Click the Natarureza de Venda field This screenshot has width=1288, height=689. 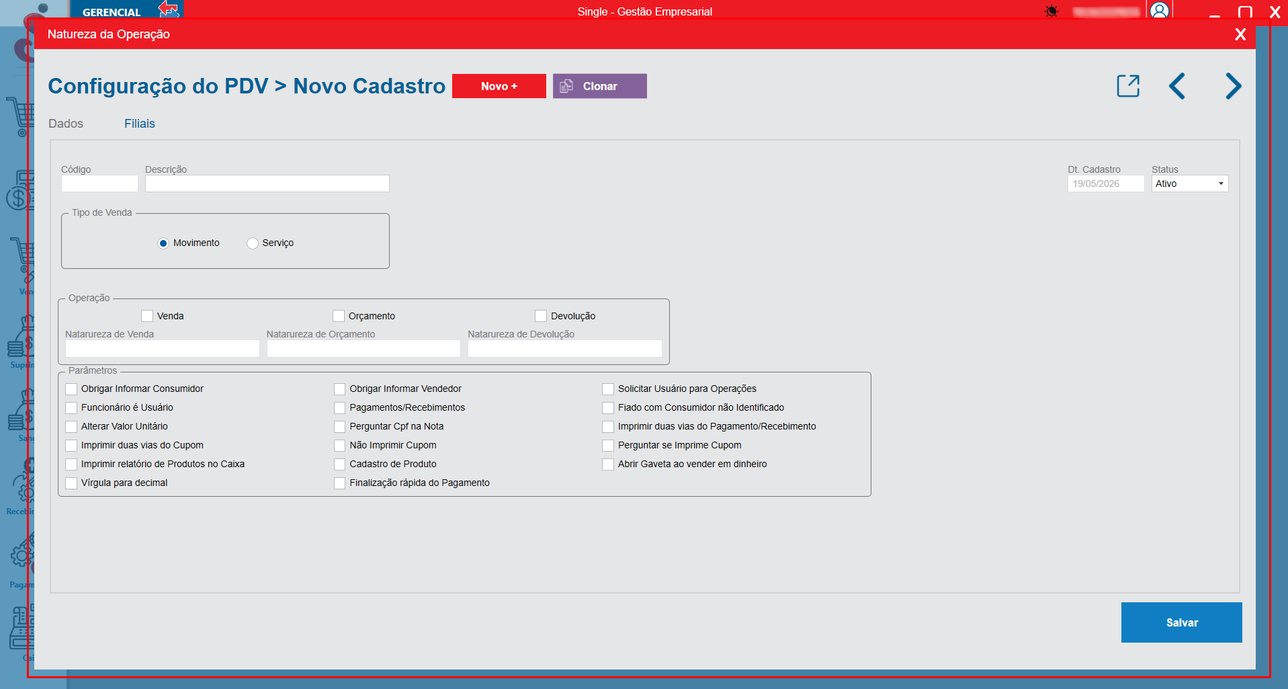point(162,348)
